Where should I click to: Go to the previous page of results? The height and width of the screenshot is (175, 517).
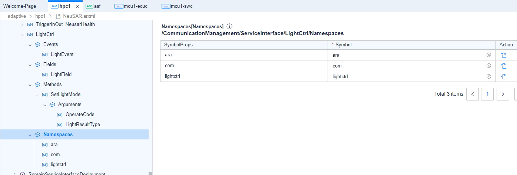(x=472, y=94)
